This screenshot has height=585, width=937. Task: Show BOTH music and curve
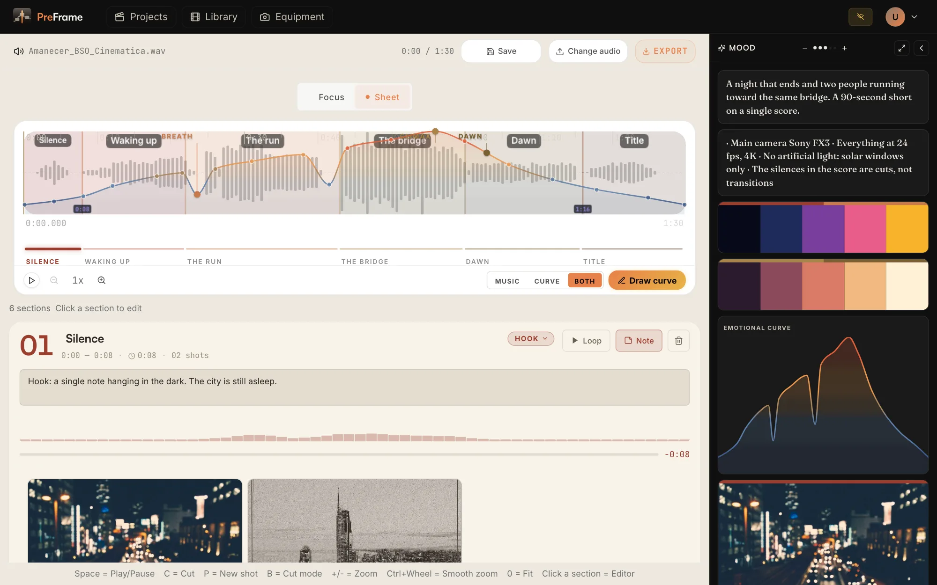[x=584, y=281]
